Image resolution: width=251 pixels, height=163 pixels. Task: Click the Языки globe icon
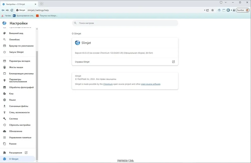[5, 100]
